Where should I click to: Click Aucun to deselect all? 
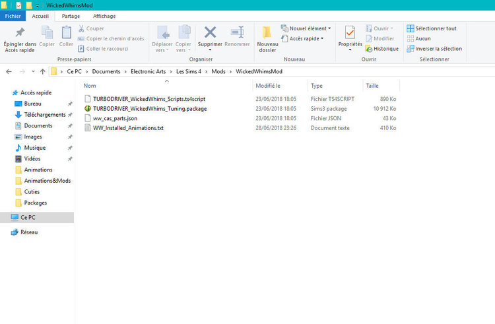(418, 38)
